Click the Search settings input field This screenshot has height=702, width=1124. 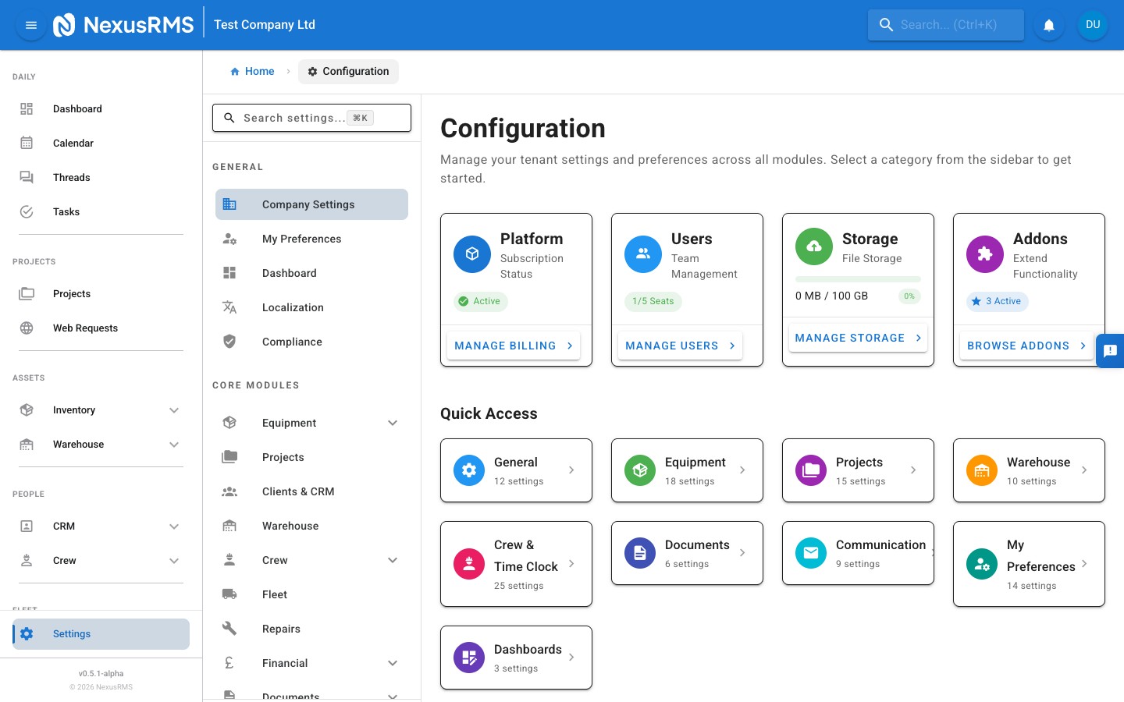[311, 117]
